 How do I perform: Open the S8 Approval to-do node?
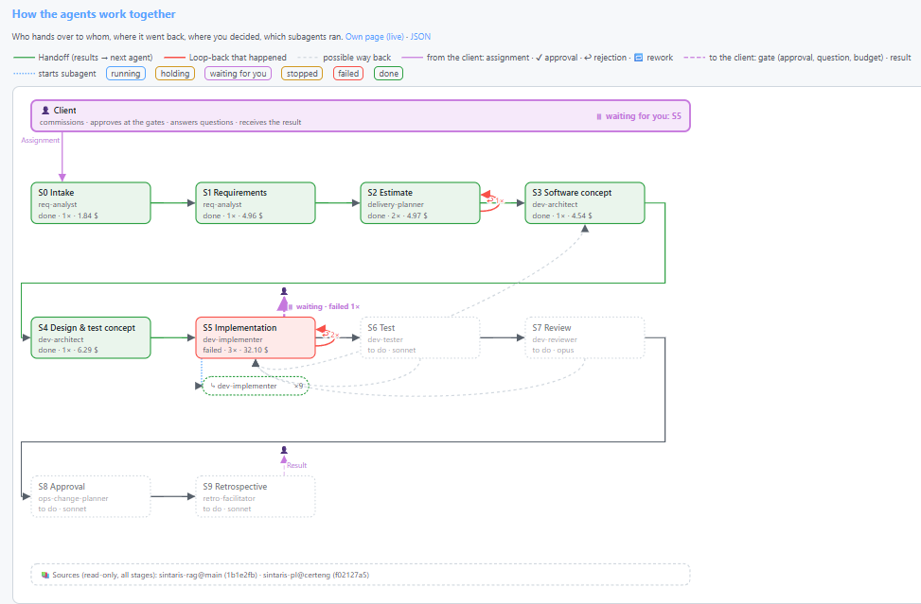click(x=91, y=496)
